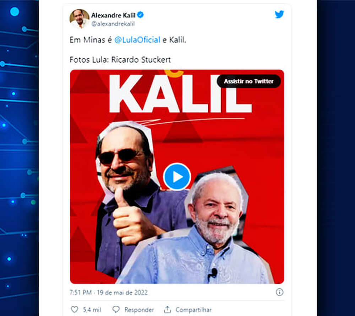The width and height of the screenshot is (355, 316).
Task: Click the date 19 de mai de 2022
Action: tap(122, 293)
